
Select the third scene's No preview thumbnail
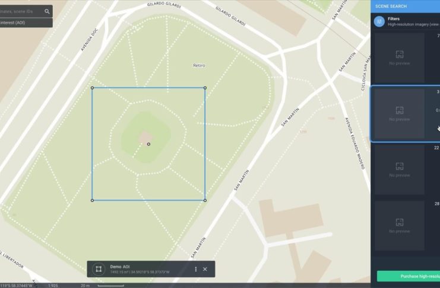(400, 169)
